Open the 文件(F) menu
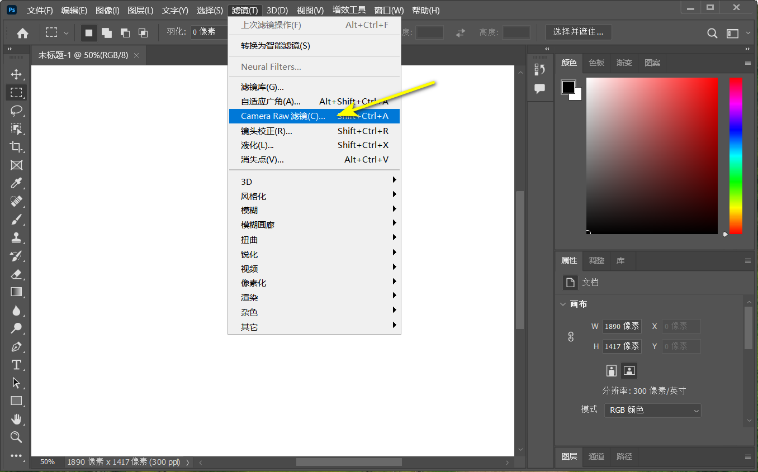Screen dimensions: 758x472 40,11
